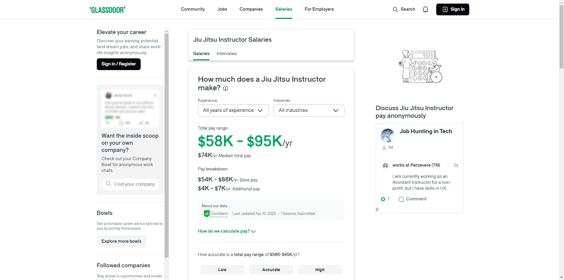Select the Salaries nav item
This screenshot has width=564, height=280.
coord(284,9)
